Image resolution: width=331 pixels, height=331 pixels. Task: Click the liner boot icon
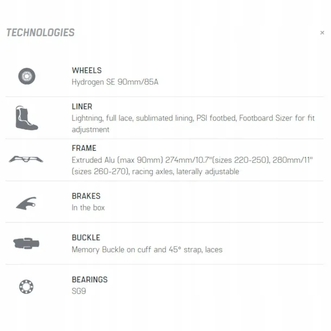click(26, 118)
